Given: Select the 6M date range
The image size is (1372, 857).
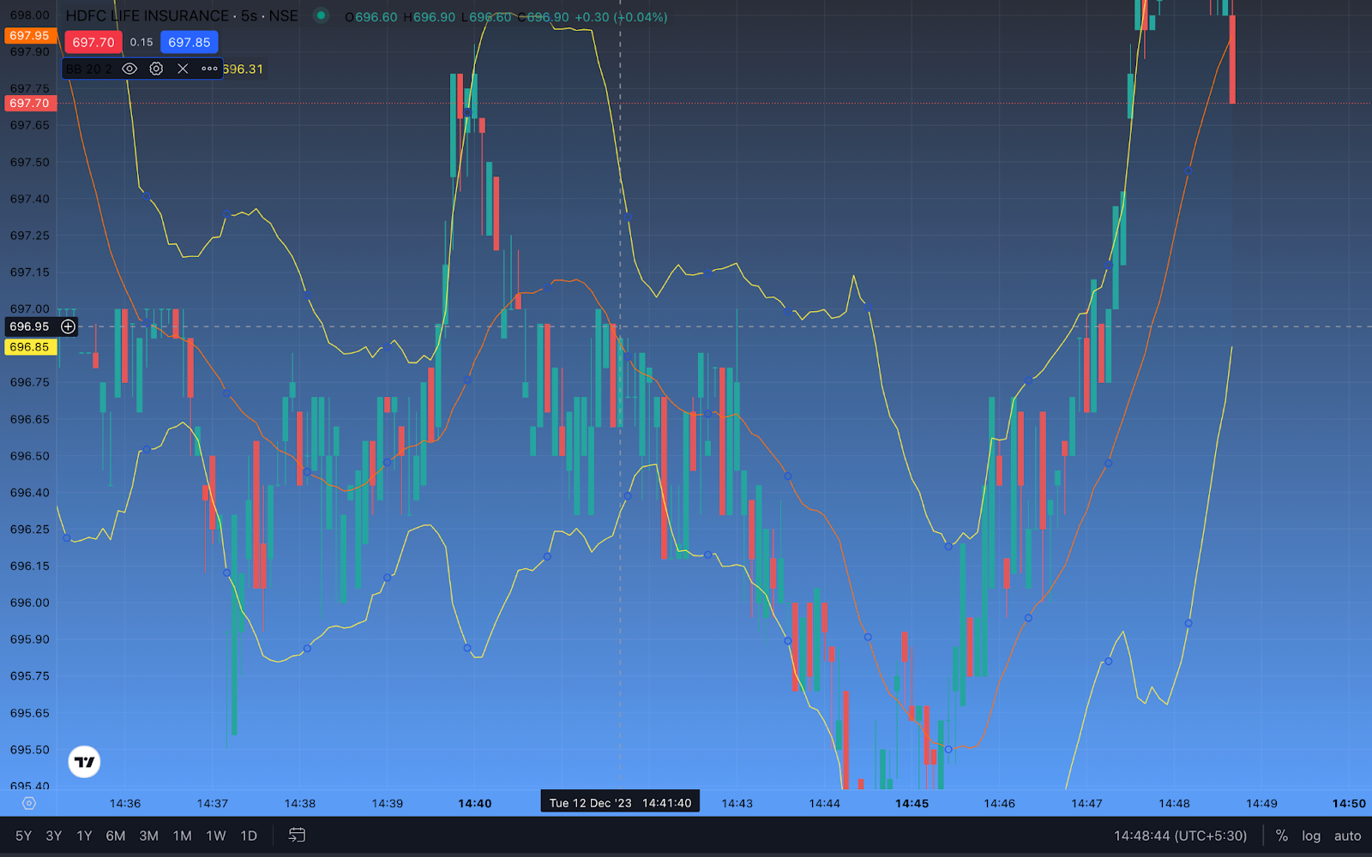Looking at the screenshot, I should (x=115, y=836).
